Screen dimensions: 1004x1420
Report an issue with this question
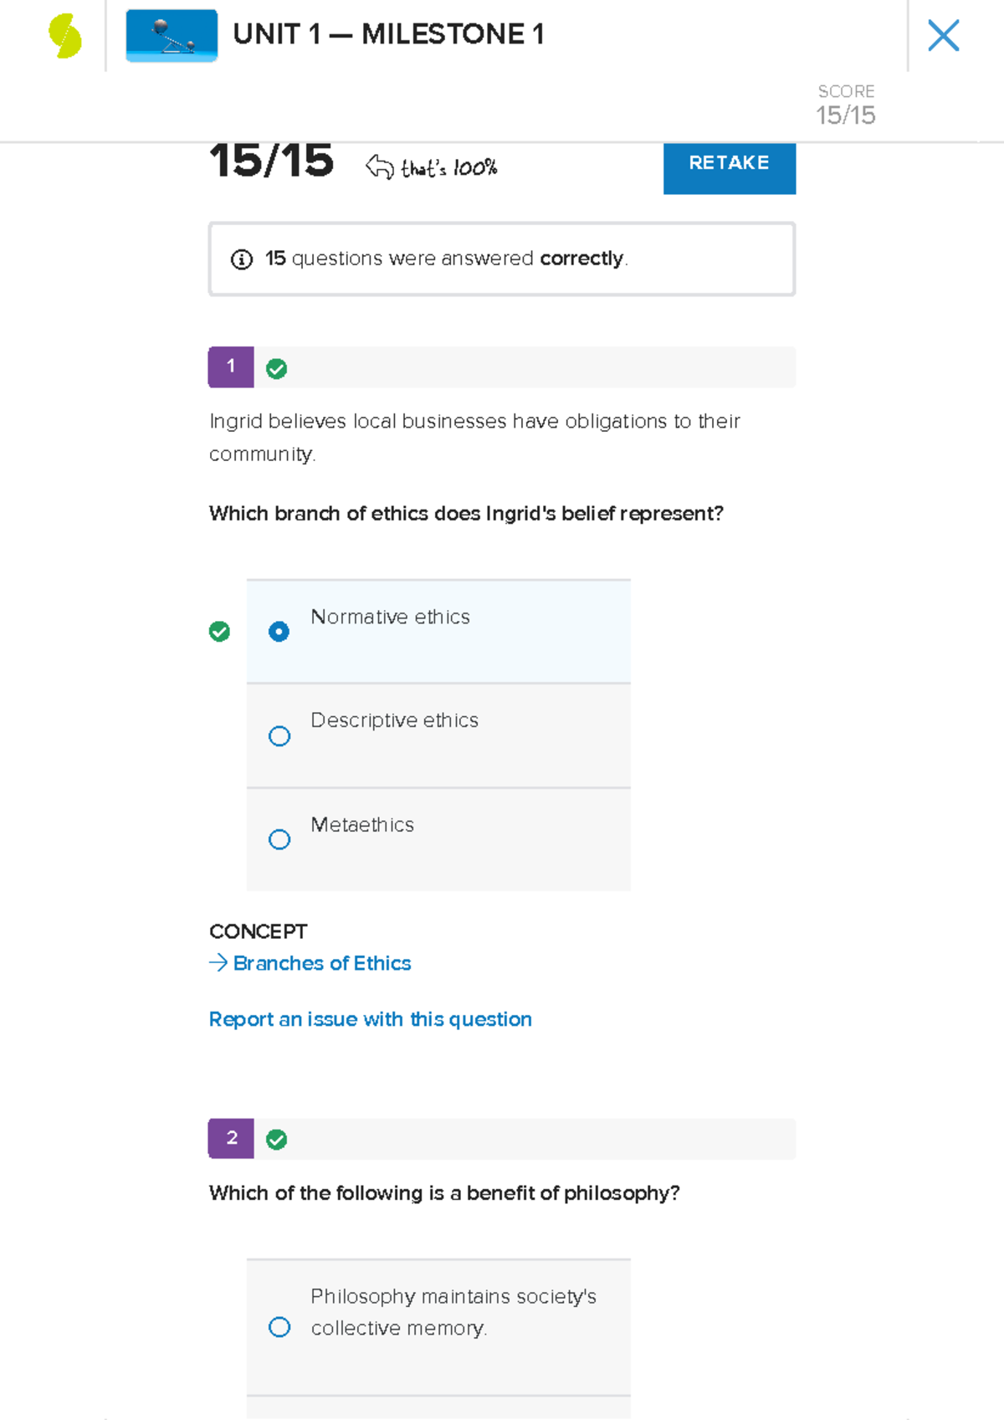point(370,1019)
